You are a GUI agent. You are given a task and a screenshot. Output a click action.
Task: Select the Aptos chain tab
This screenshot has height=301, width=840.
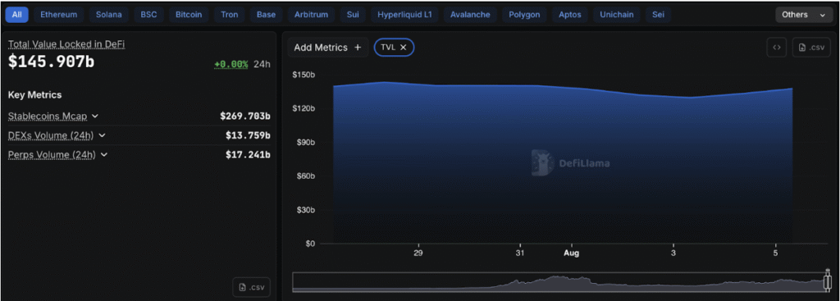click(x=569, y=15)
